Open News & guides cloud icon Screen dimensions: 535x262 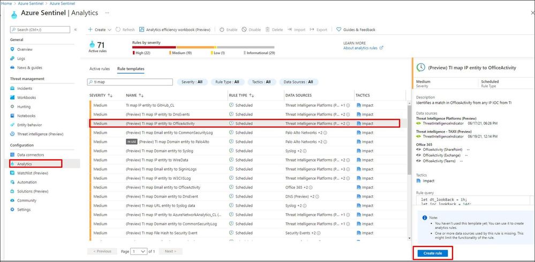click(x=12, y=67)
